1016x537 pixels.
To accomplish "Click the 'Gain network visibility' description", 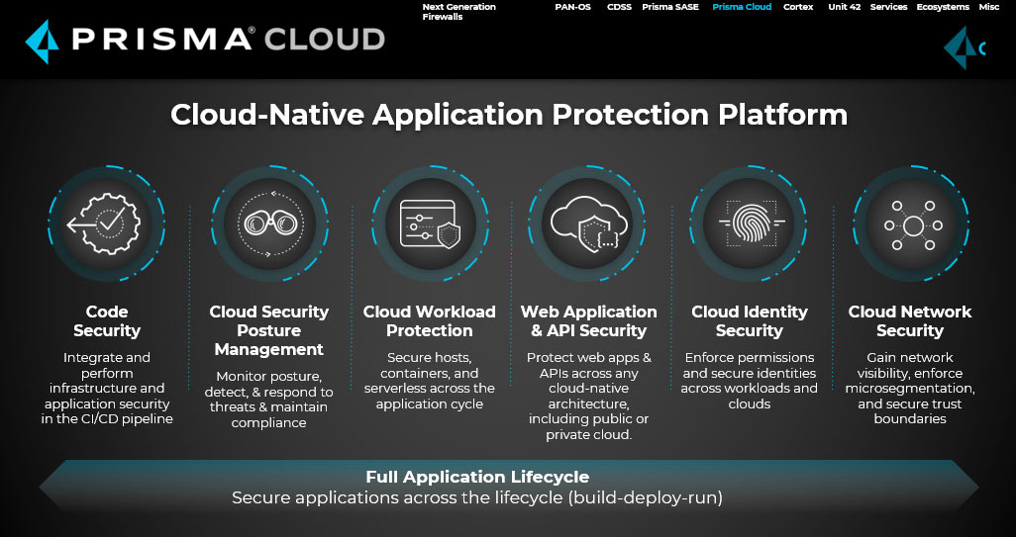I will click(910, 389).
